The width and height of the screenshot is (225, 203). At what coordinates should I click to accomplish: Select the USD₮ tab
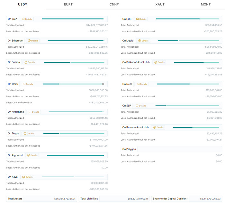(x=22, y=5)
